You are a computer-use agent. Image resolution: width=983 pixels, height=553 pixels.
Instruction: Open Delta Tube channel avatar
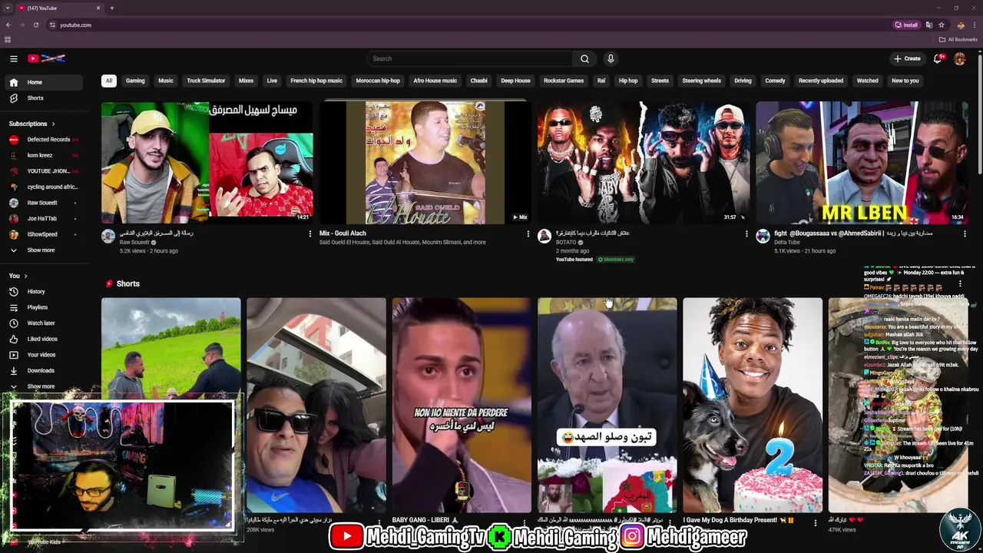(x=763, y=237)
